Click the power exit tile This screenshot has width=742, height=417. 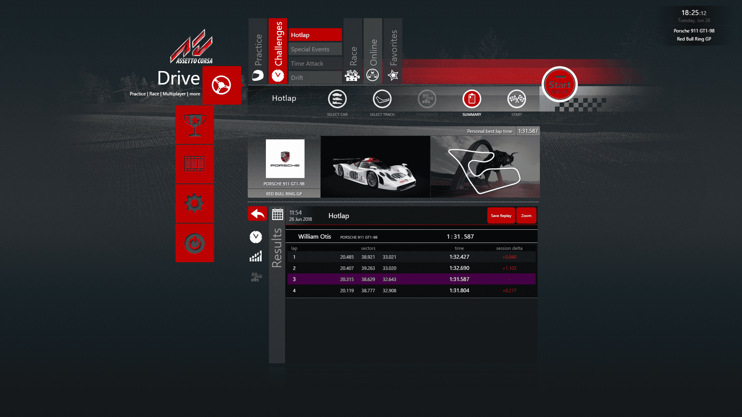[194, 243]
